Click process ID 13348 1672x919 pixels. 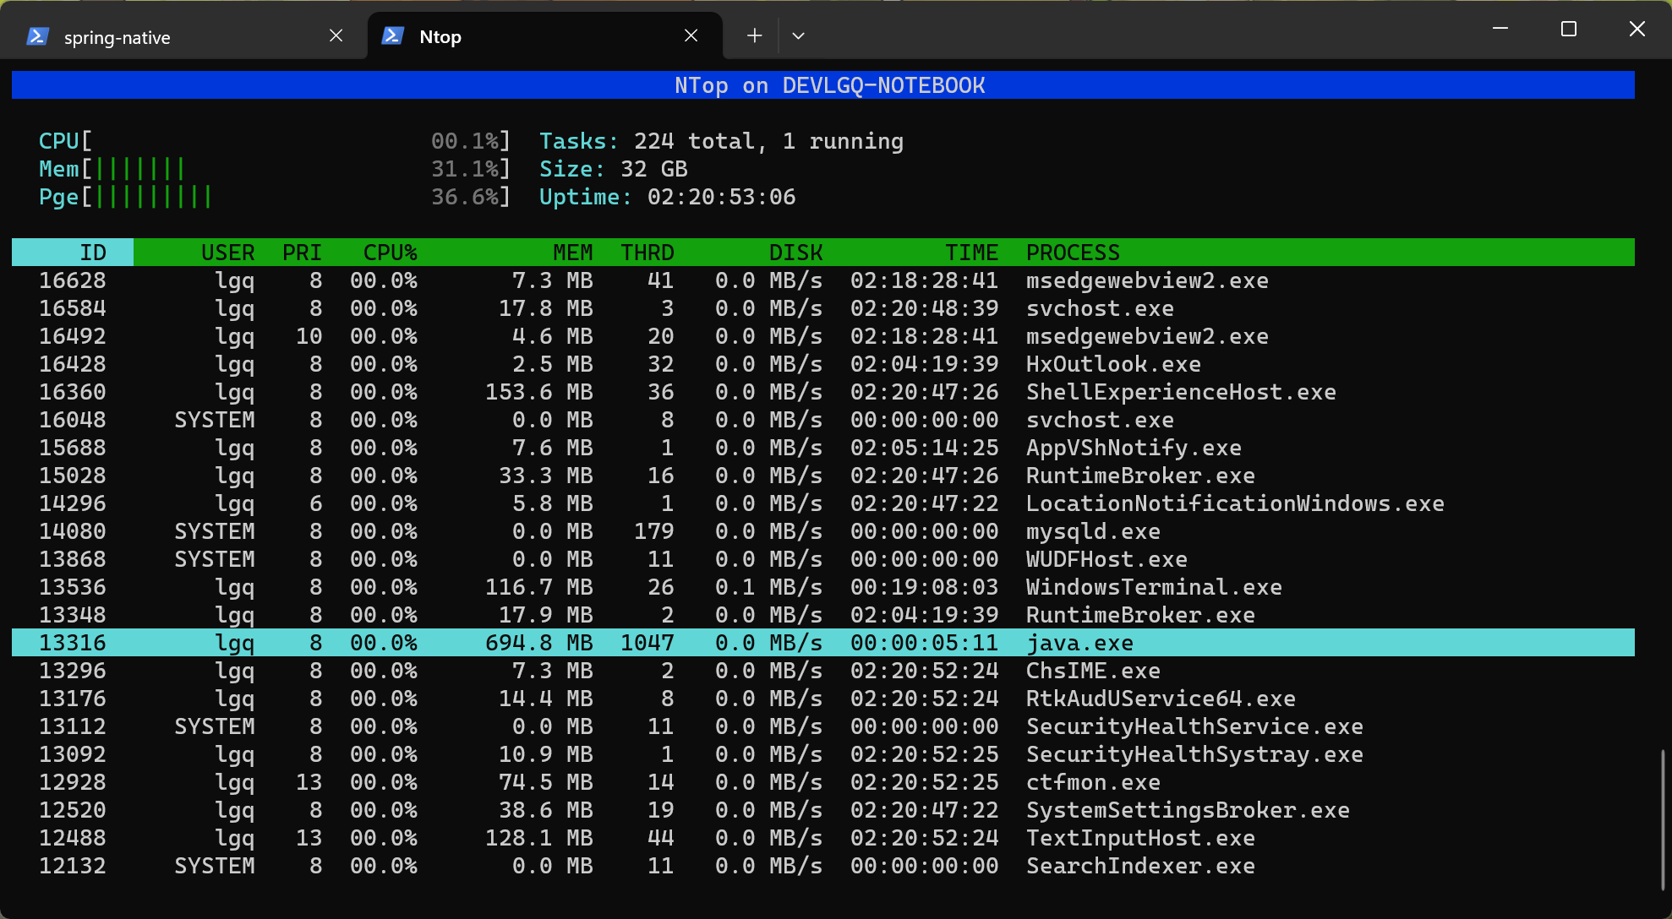pyautogui.click(x=73, y=615)
